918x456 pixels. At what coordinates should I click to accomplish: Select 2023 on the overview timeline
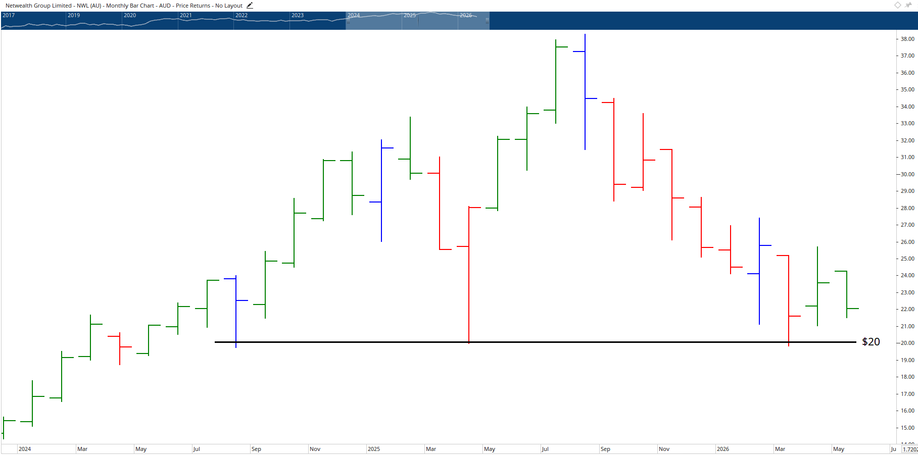(x=298, y=15)
